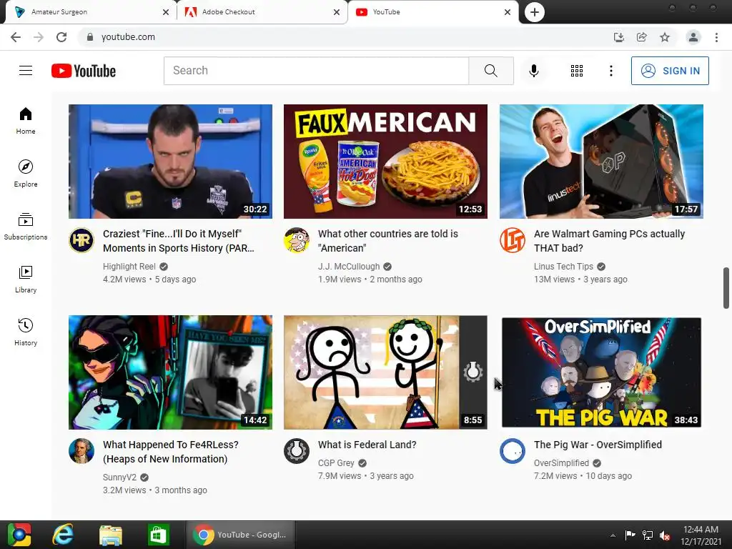The image size is (732, 549).
Task: Select the YouTube tab
Action: [432, 12]
